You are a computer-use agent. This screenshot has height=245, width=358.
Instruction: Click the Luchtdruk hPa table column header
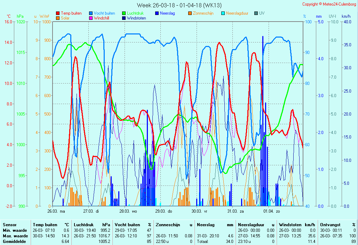(92, 225)
